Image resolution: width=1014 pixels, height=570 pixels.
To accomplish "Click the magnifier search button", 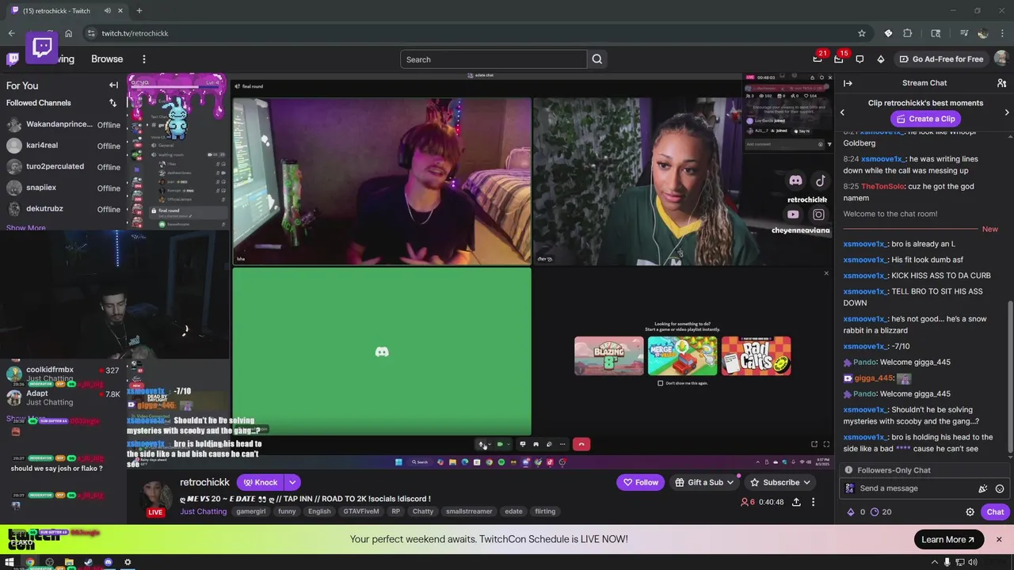I will 597,59.
